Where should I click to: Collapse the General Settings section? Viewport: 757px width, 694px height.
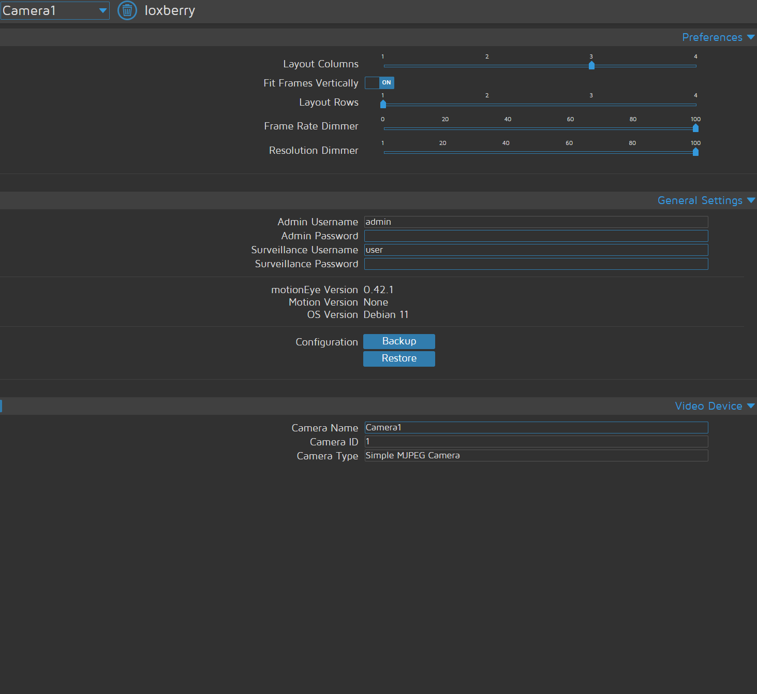705,200
